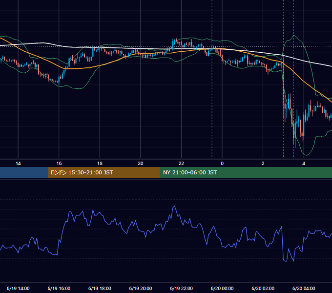Click the NY 21:00-06:00 JST session band
Viewport: 332px width, 293px height.
pos(246,172)
